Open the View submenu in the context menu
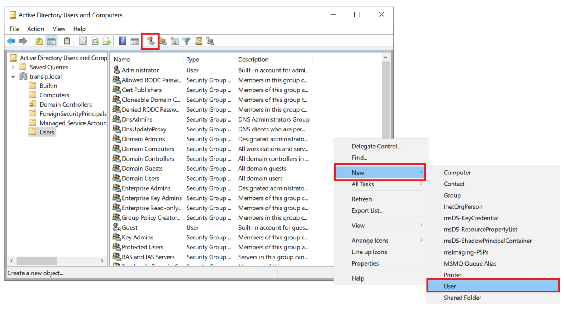564x310 pixels. pos(358,225)
